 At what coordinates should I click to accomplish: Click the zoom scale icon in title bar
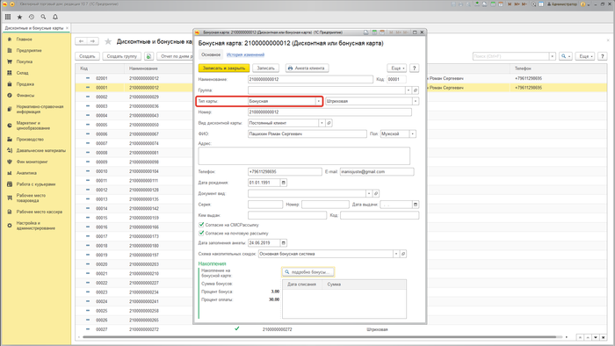tap(533, 4)
